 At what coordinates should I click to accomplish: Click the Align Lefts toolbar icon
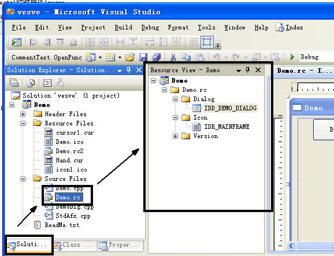tap(34, 42)
